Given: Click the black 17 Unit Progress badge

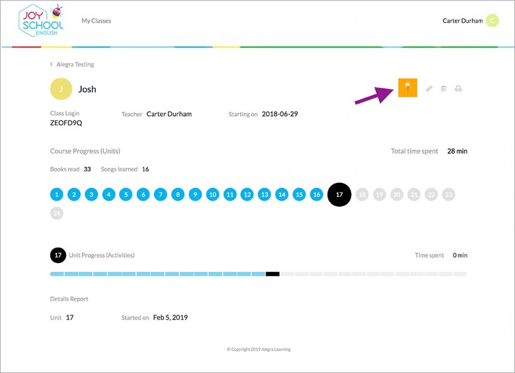Looking at the screenshot, I should coord(58,255).
